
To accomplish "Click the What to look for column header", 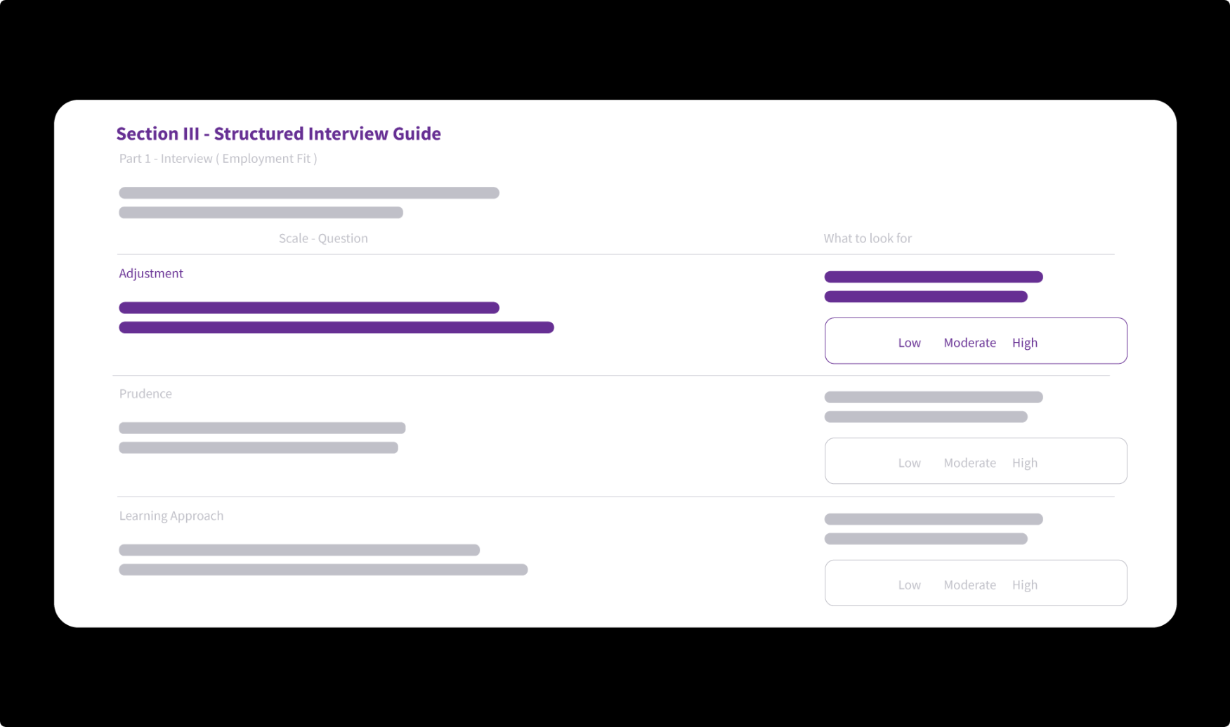I will click(868, 238).
